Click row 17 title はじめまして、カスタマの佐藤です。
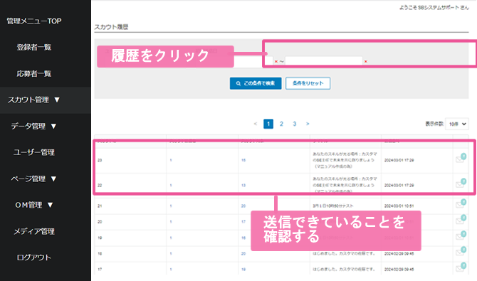 344,270
